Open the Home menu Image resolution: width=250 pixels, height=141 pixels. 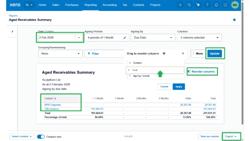(x=42, y=5)
